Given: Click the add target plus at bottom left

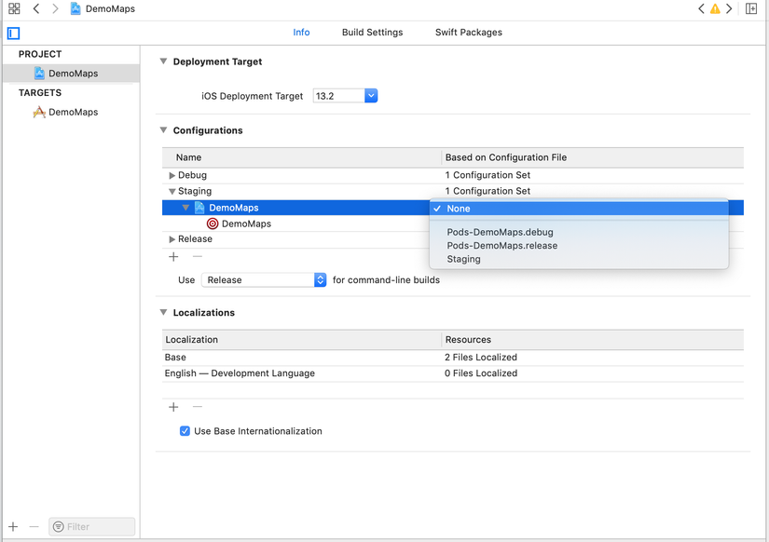Looking at the screenshot, I should click(x=13, y=526).
